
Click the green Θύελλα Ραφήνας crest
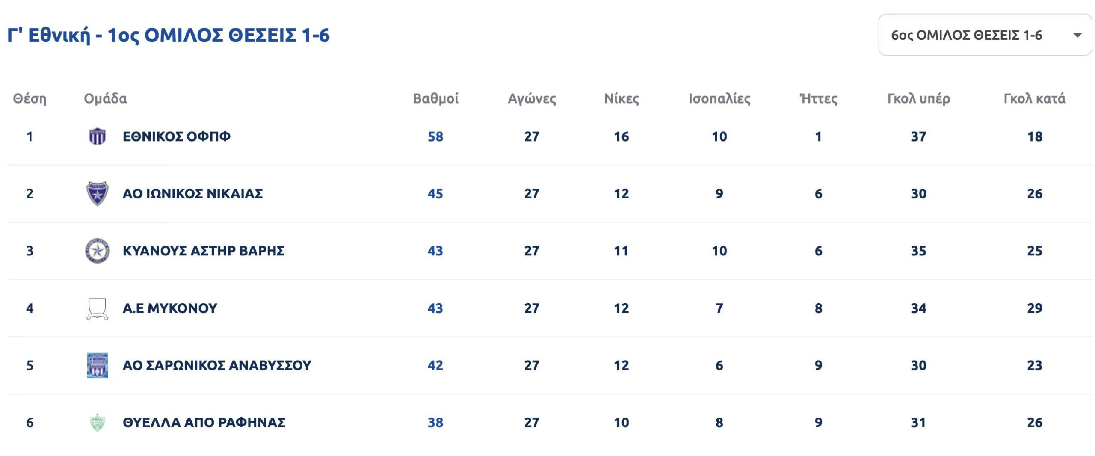click(97, 423)
